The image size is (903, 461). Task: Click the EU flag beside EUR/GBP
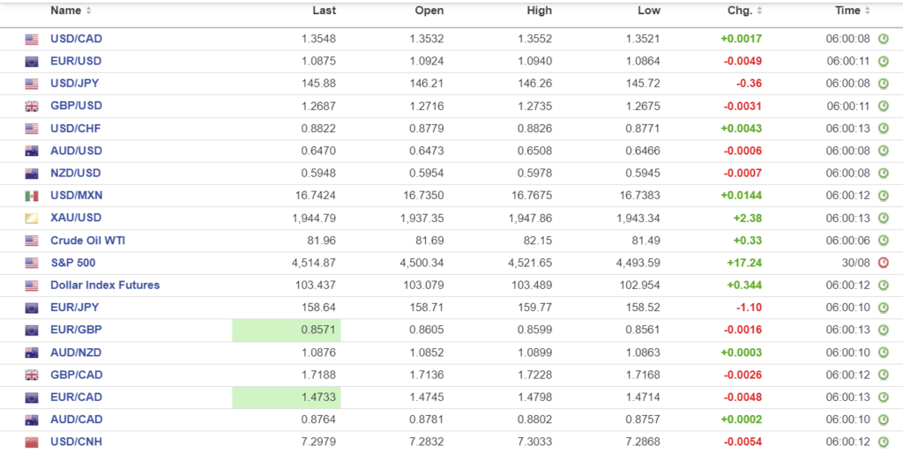pyautogui.click(x=32, y=331)
